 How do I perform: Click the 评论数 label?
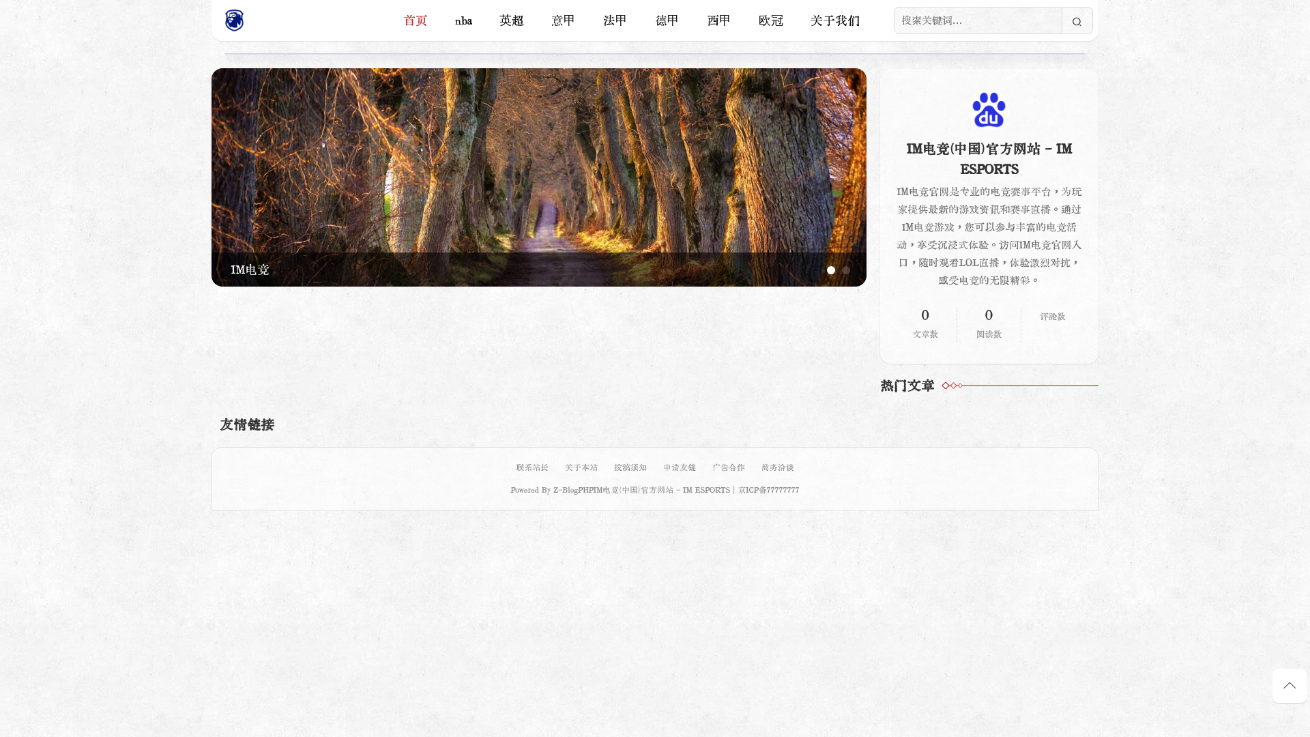point(1053,317)
